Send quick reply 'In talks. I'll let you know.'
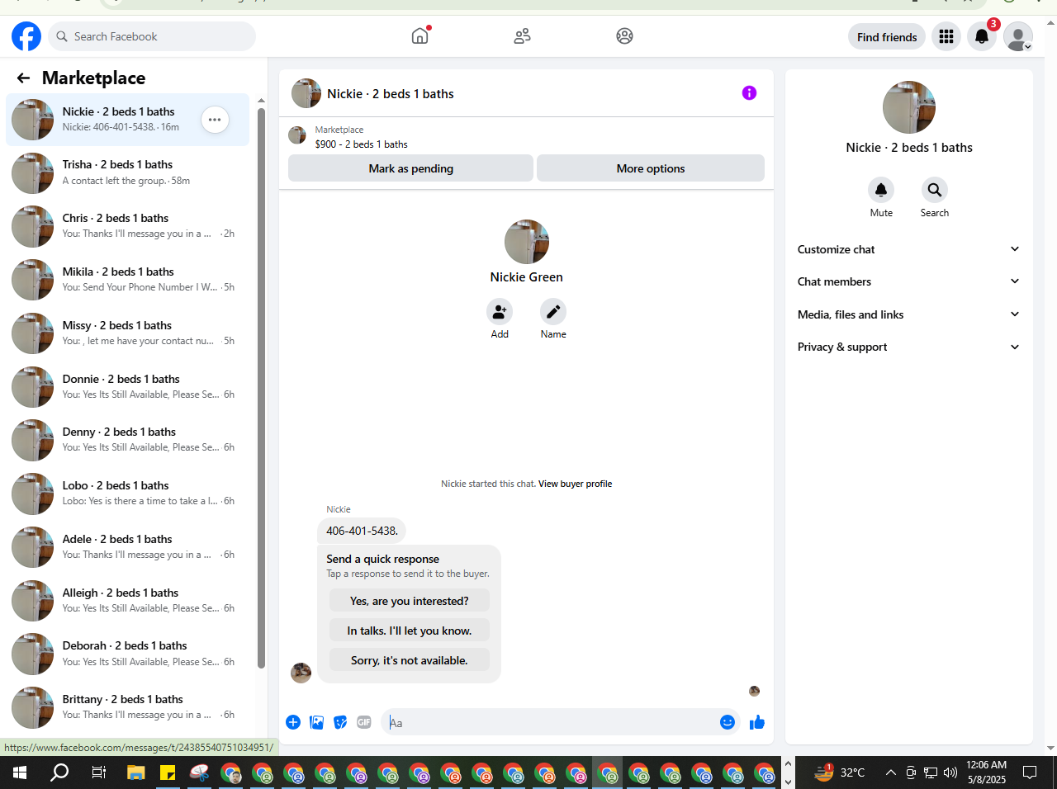The image size is (1057, 789). (410, 631)
